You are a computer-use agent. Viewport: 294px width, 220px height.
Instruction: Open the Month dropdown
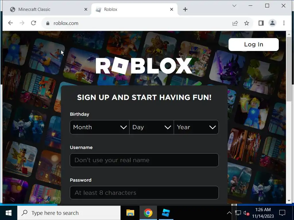tap(100, 127)
